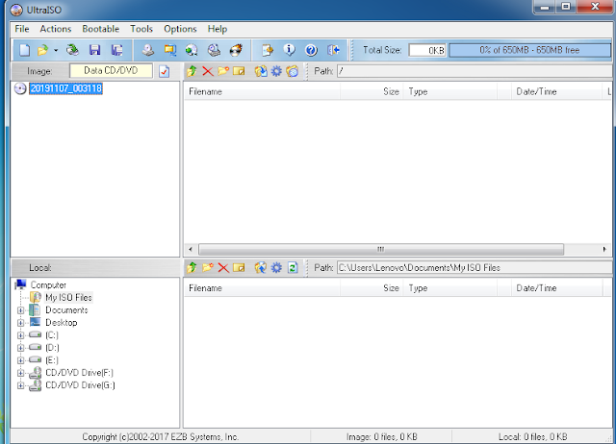Open the image properties checkmark icon beside Data CD/DVD
616x444 pixels.
[164, 71]
